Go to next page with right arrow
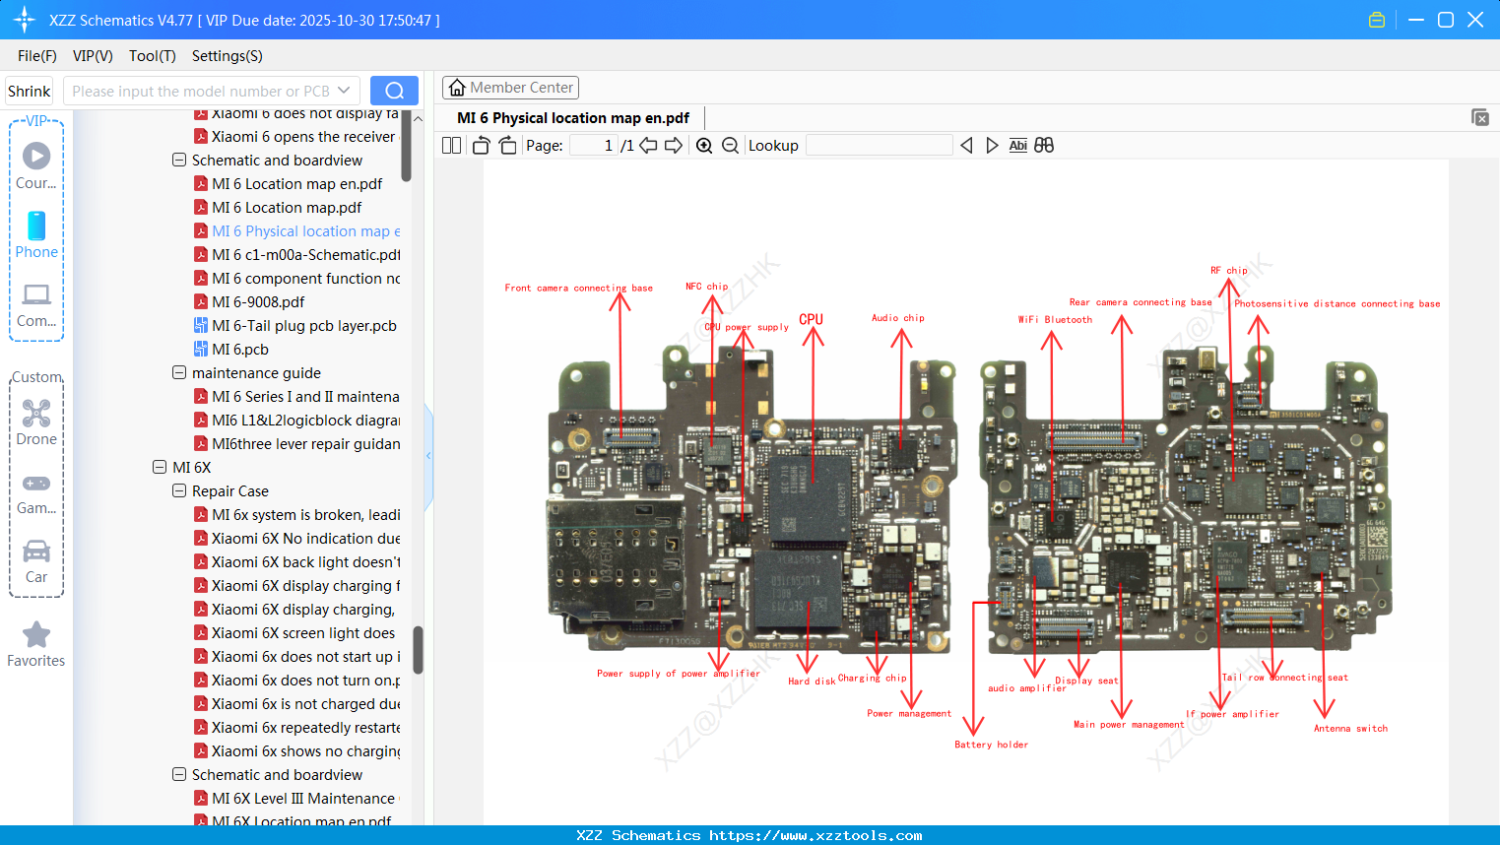 click(674, 146)
